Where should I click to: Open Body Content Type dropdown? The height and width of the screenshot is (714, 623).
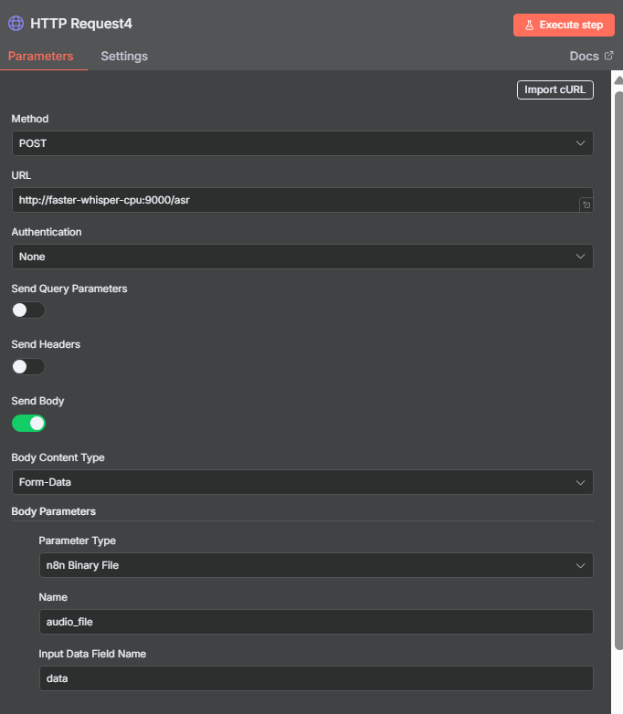point(302,482)
